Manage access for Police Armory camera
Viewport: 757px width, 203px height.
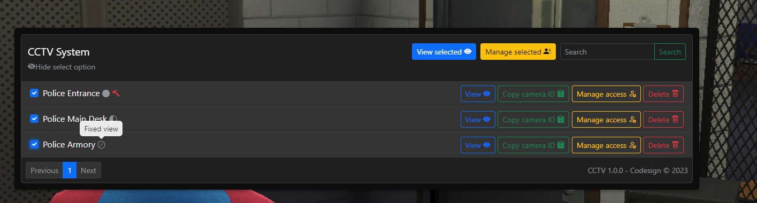[606, 145]
